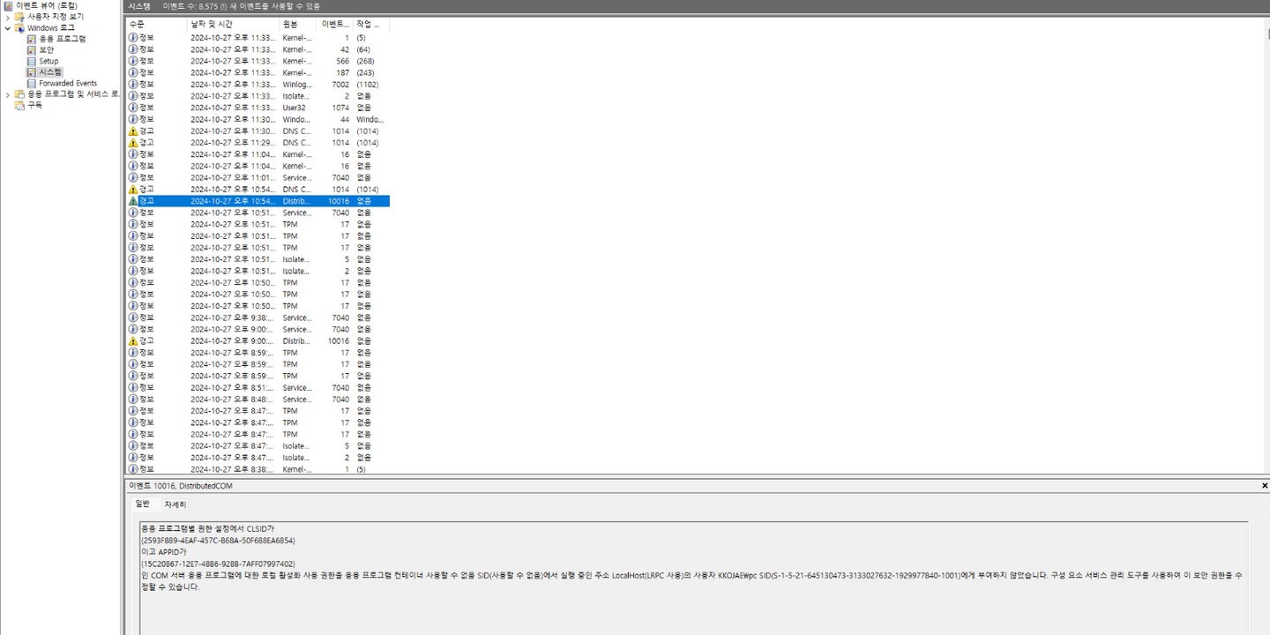Click info icon of 9:38 Service event
The image size is (1270, 635).
pyautogui.click(x=133, y=317)
